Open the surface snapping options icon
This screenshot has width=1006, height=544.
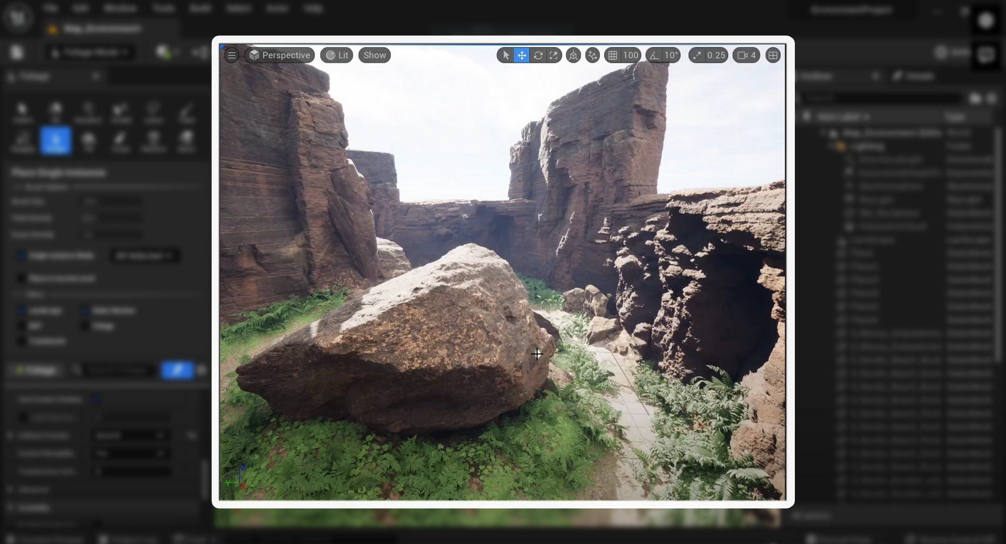click(593, 55)
